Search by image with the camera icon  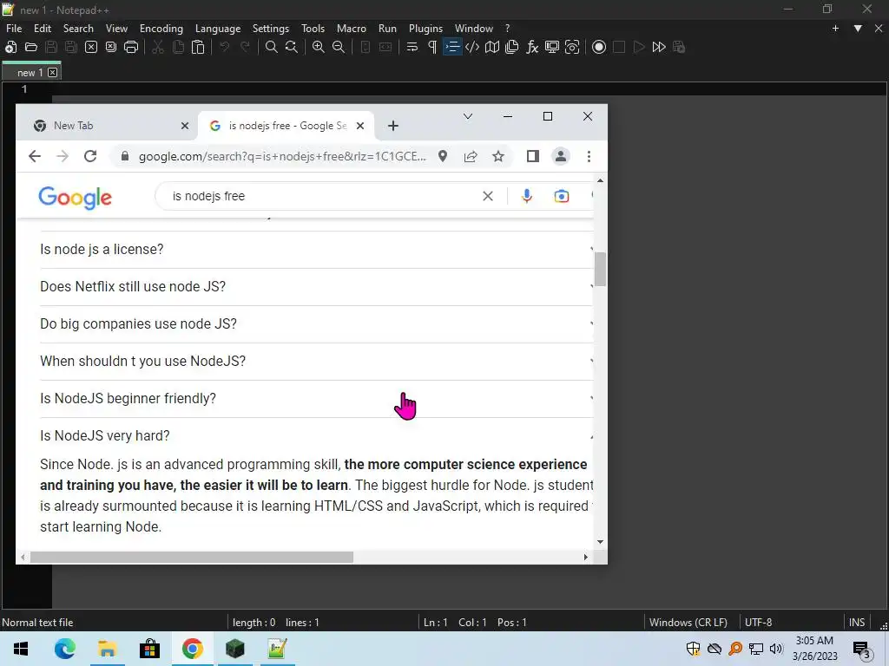click(562, 196)
